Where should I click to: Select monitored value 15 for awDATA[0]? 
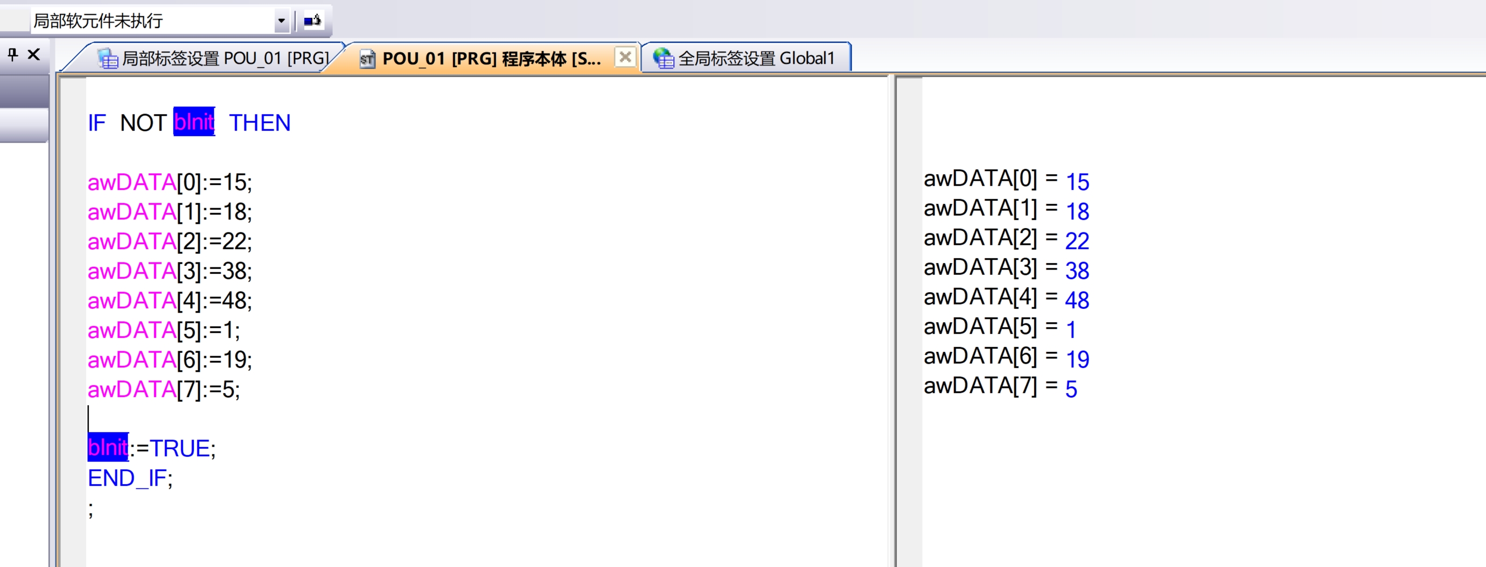1077,182
